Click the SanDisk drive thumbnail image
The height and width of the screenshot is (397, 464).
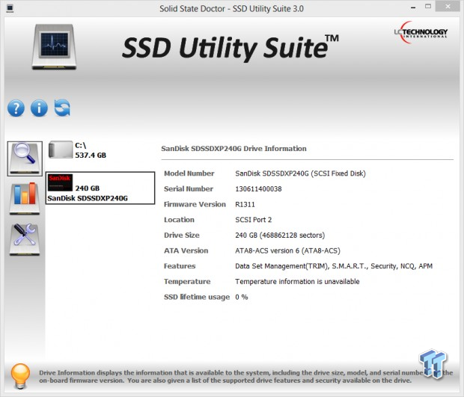[x=60, y=182]
